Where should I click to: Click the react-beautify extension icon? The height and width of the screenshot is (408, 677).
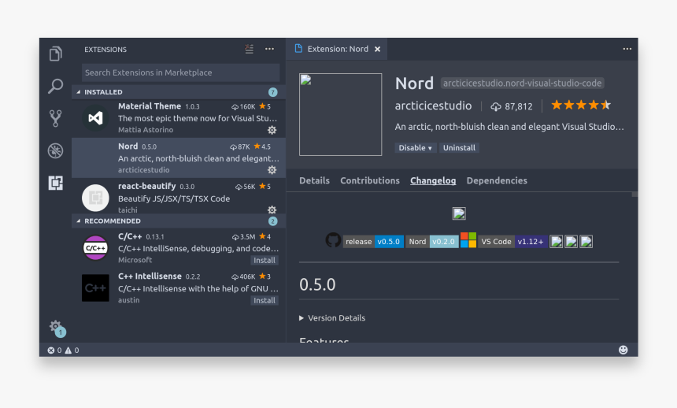coord(95,198)
